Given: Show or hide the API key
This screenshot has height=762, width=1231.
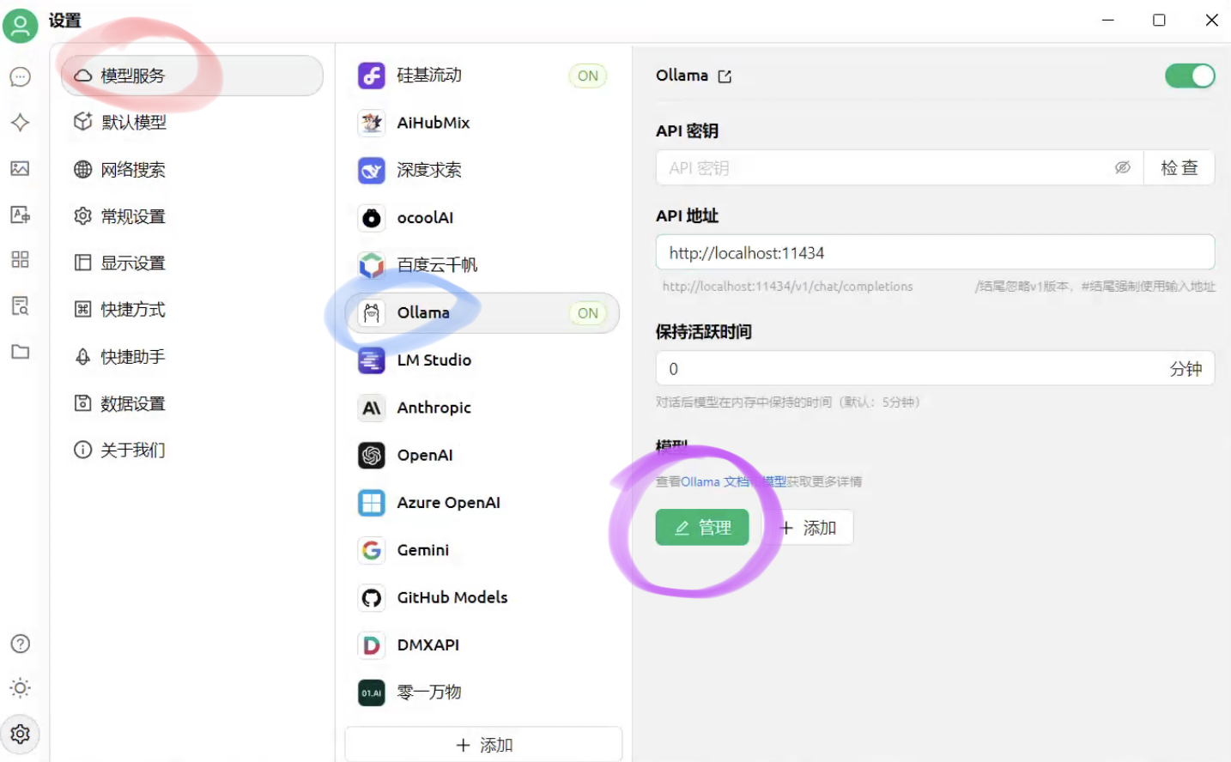Looking at the screenshot, I should pos(1122,167).
